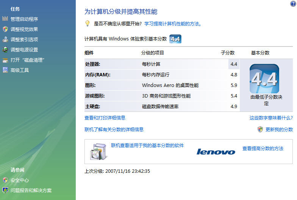Image resolution: width=297 pixels, height=200 pixels.
Task: Click the lightbulb tip icon
Action: click(x=87, y=23)
